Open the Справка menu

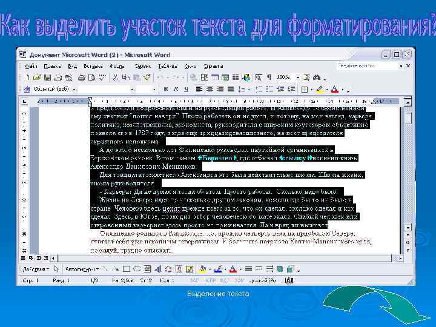213,66
